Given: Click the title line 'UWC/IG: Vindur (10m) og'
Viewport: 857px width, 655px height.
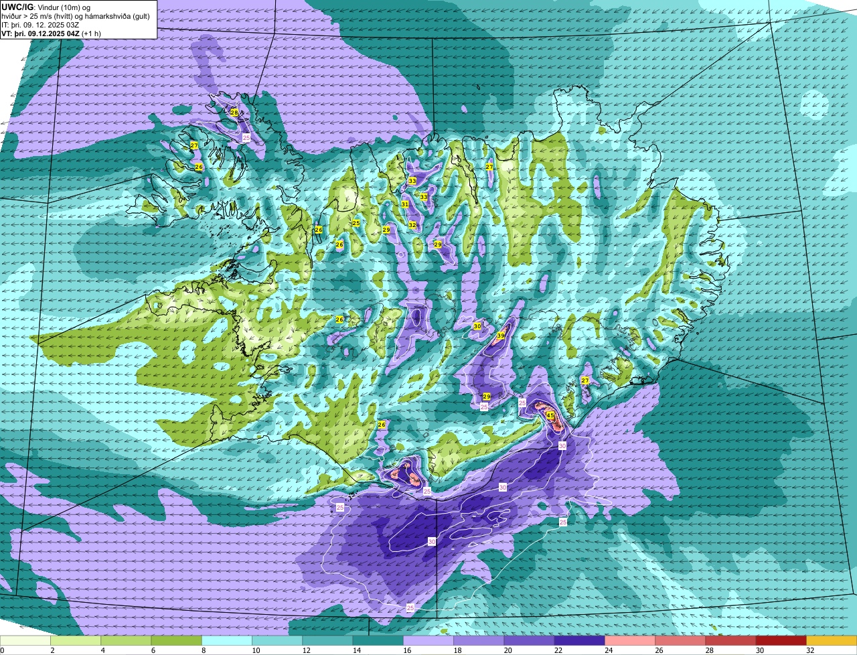Looking at the screenshot, I should click(x=46, y=7).
